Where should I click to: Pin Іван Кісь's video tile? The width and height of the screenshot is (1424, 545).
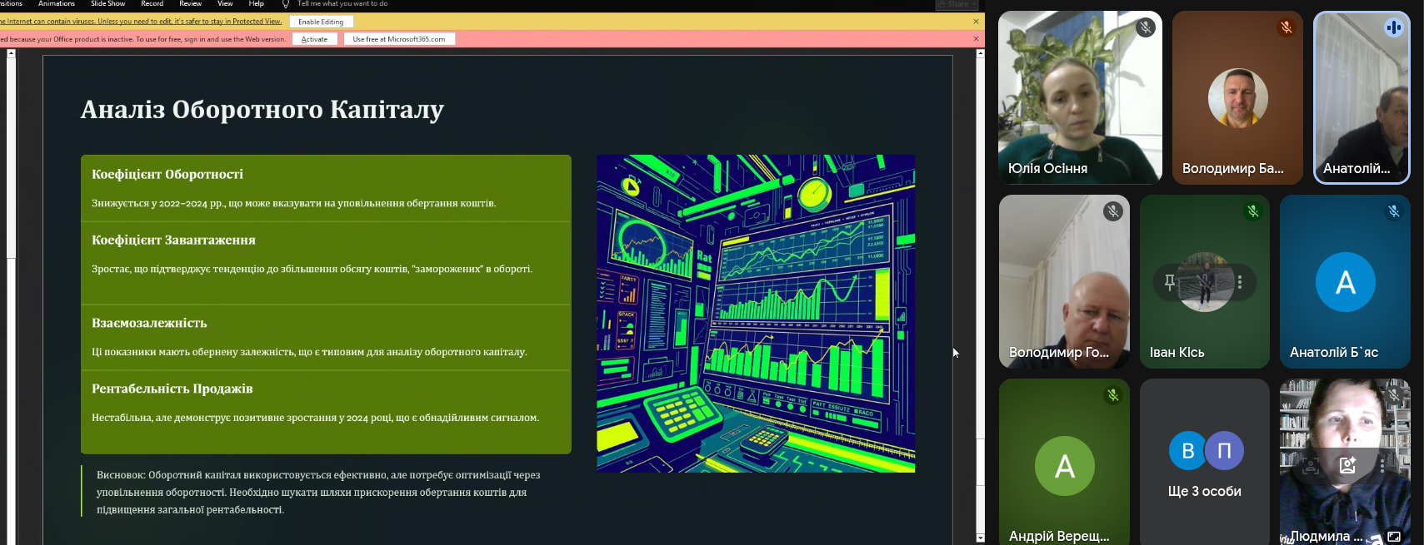click(1170, 282)
